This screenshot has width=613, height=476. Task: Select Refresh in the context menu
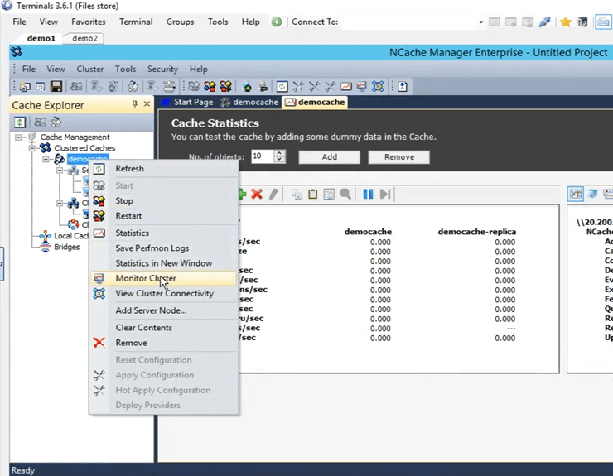(163, 169)
